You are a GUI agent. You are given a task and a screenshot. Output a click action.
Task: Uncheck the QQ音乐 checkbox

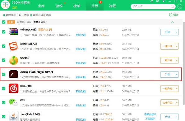[4, 60]
